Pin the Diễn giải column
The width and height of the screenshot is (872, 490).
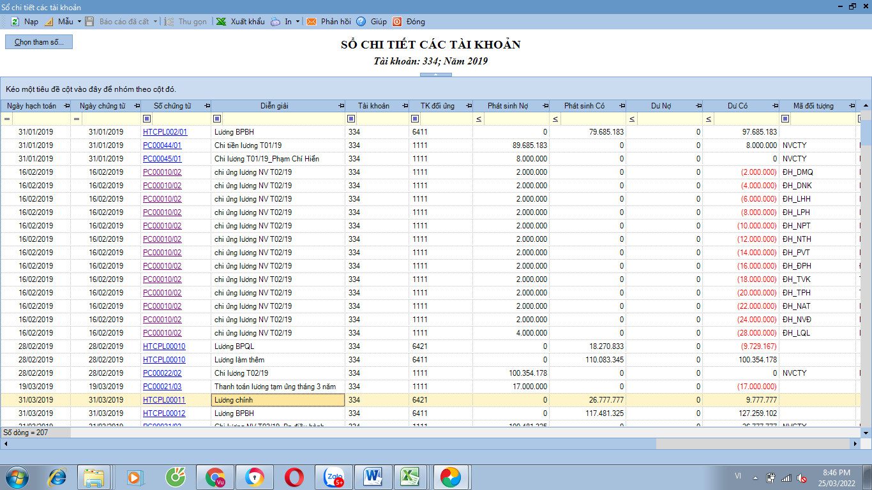341,106
